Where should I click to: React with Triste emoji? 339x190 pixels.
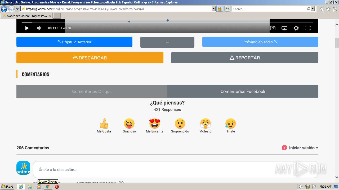coord(231,126)
